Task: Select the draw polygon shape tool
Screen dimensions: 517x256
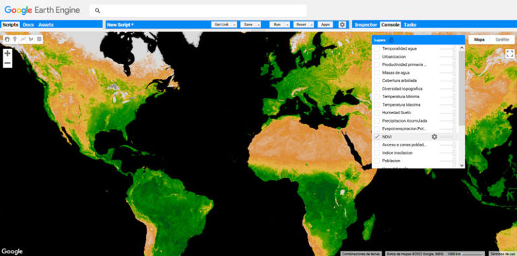Action: 32,39
